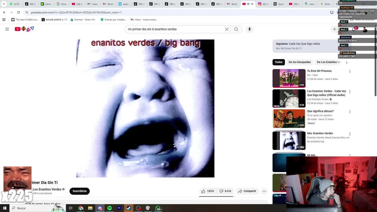377x212 pixels.
Task: Run the search with the magnifier button
Action: pyautogui.click(x=236, y=29)
